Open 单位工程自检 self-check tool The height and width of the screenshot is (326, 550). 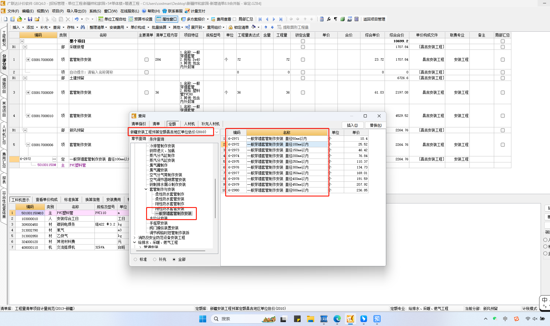(x=113, y=19)
